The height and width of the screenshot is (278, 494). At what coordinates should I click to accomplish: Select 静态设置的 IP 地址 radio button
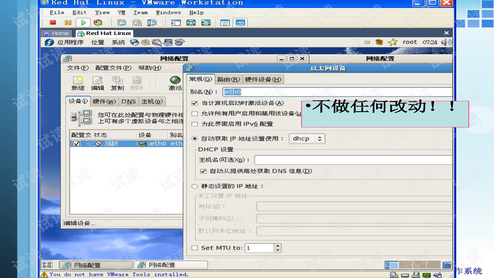(x=195, y=186)
